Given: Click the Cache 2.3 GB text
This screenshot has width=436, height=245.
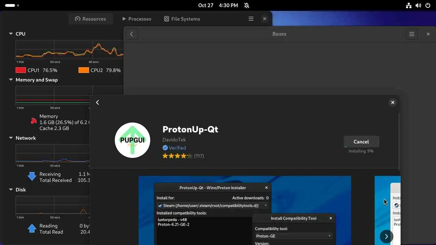Looking at the screenshot, I should click(x=54, y=128).
